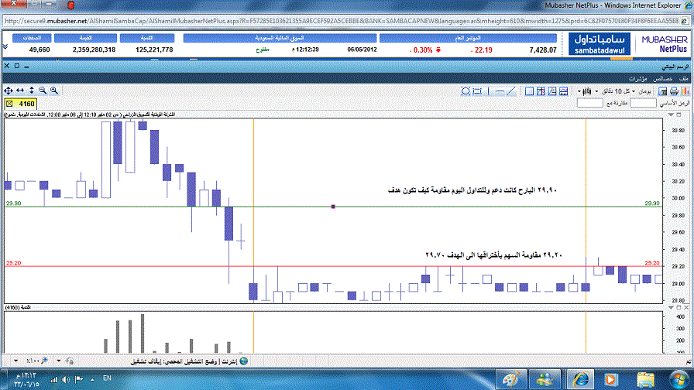The height and width of the screenshot is (390, 694).
Task: Click the volume speaker tray icon
Action: (x=66, y=379)
